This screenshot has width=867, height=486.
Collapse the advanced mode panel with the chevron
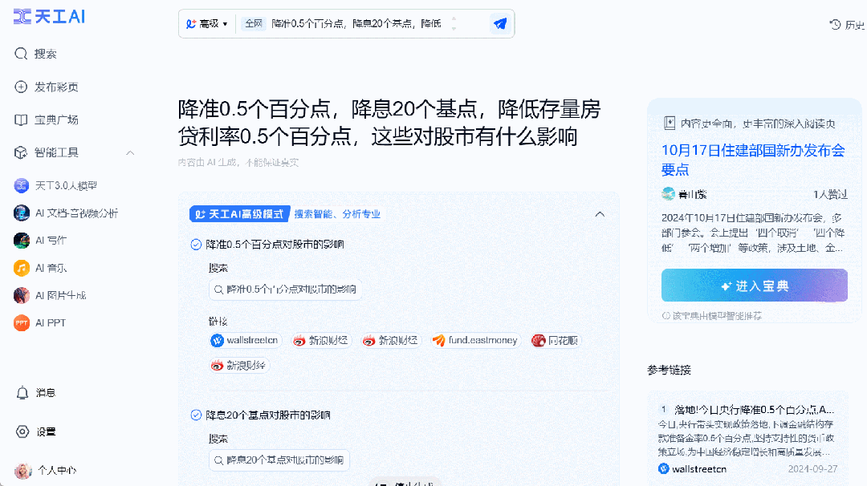pos(600,214)
